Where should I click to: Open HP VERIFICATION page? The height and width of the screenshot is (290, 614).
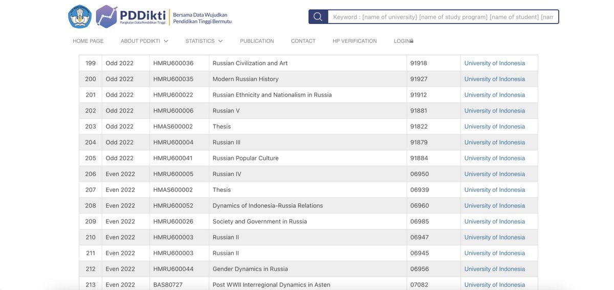click(x=355, y=41)
